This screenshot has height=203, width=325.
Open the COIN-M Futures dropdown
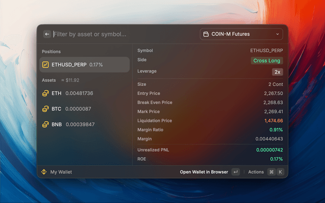coord(241,35)
